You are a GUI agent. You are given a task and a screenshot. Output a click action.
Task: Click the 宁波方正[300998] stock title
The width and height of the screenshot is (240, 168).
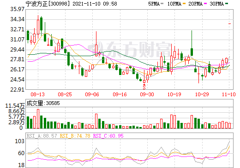click(47, 4)
